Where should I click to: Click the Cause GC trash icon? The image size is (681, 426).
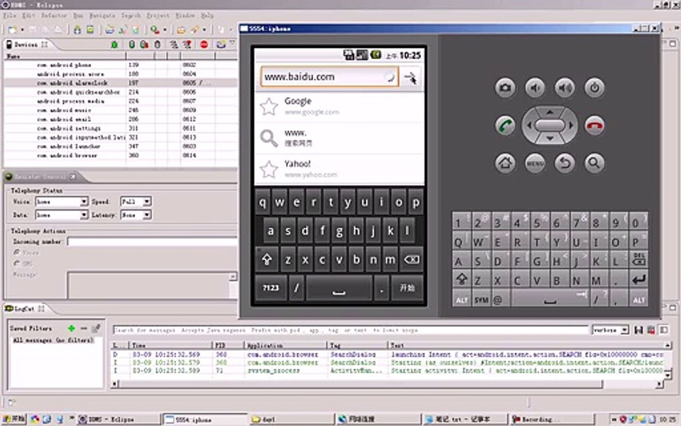(x=158, y=44)
